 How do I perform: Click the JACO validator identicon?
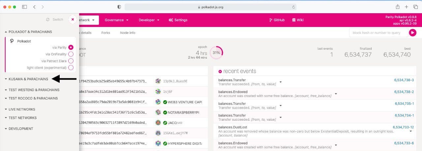[158, 123]
